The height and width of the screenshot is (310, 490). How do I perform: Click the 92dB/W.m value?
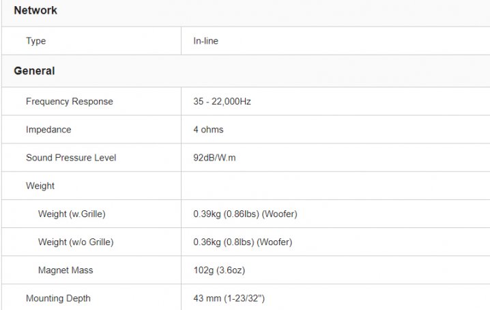215,158
